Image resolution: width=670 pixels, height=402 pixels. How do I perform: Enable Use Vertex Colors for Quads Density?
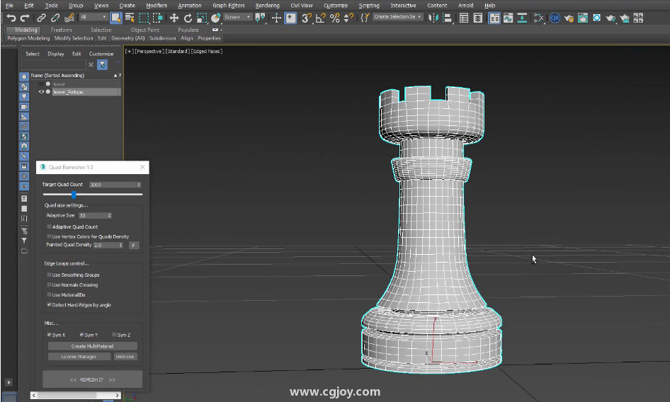(49, 236)
